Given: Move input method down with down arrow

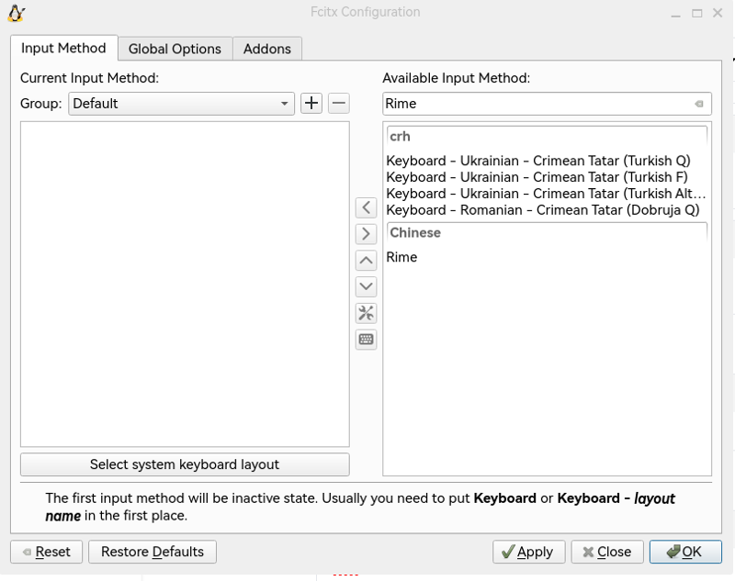Looking at the screenshot, I should coord(366,286).
